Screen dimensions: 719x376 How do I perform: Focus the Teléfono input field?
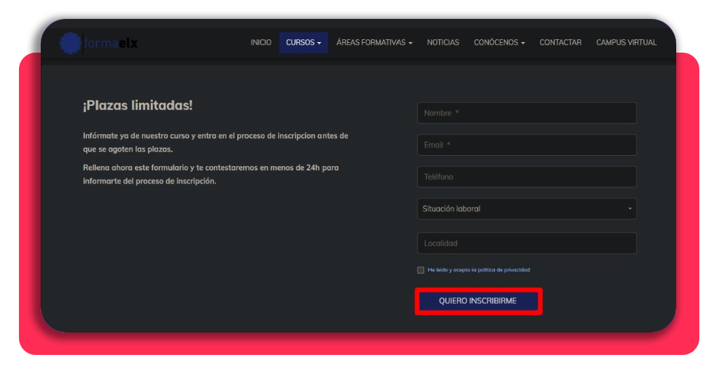[527, 177]
